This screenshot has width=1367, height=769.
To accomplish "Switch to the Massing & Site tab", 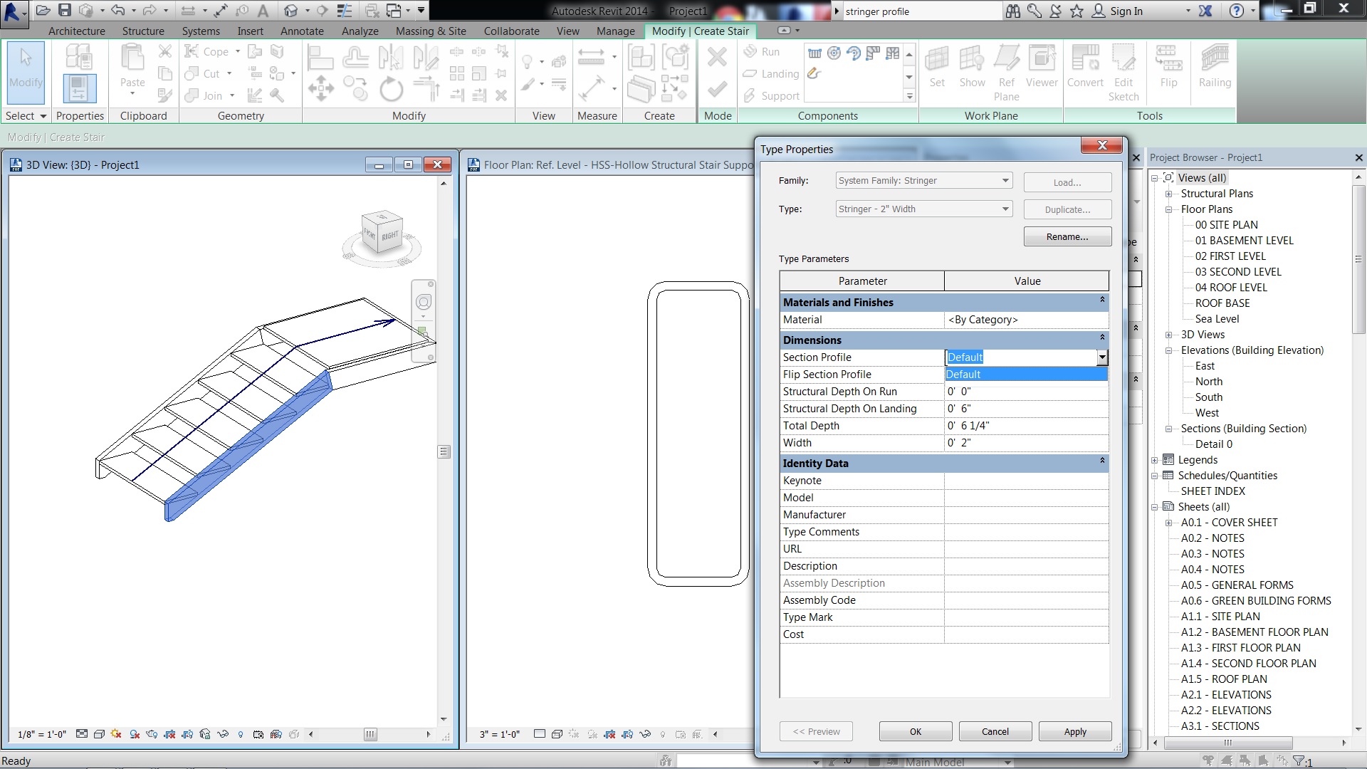I will pos(430,31).
